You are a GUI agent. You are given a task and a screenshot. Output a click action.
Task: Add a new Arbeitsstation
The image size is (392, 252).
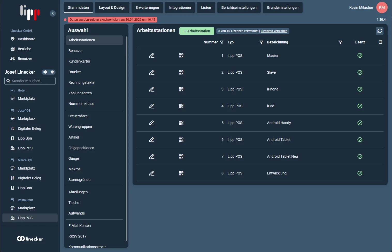click(x=197, y=31)
